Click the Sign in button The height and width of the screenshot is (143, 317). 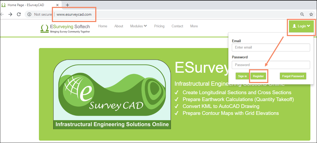(x=242, y=76)
